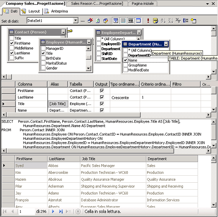
Task: Switch to the Sales Reason C...Progettazione tab
Action: click(97, 4)
